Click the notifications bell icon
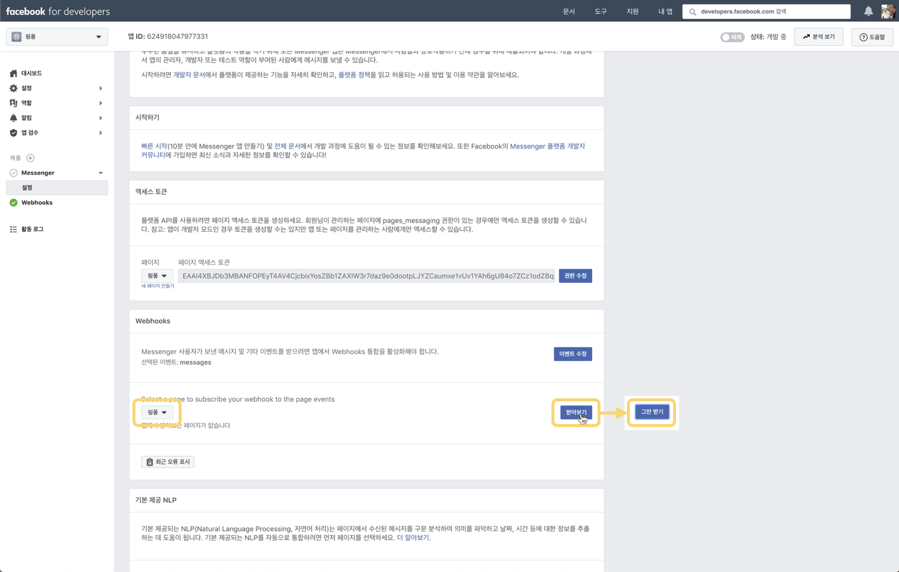The width and height of the screenshot is (899, 572). click(x=868, y=11)
